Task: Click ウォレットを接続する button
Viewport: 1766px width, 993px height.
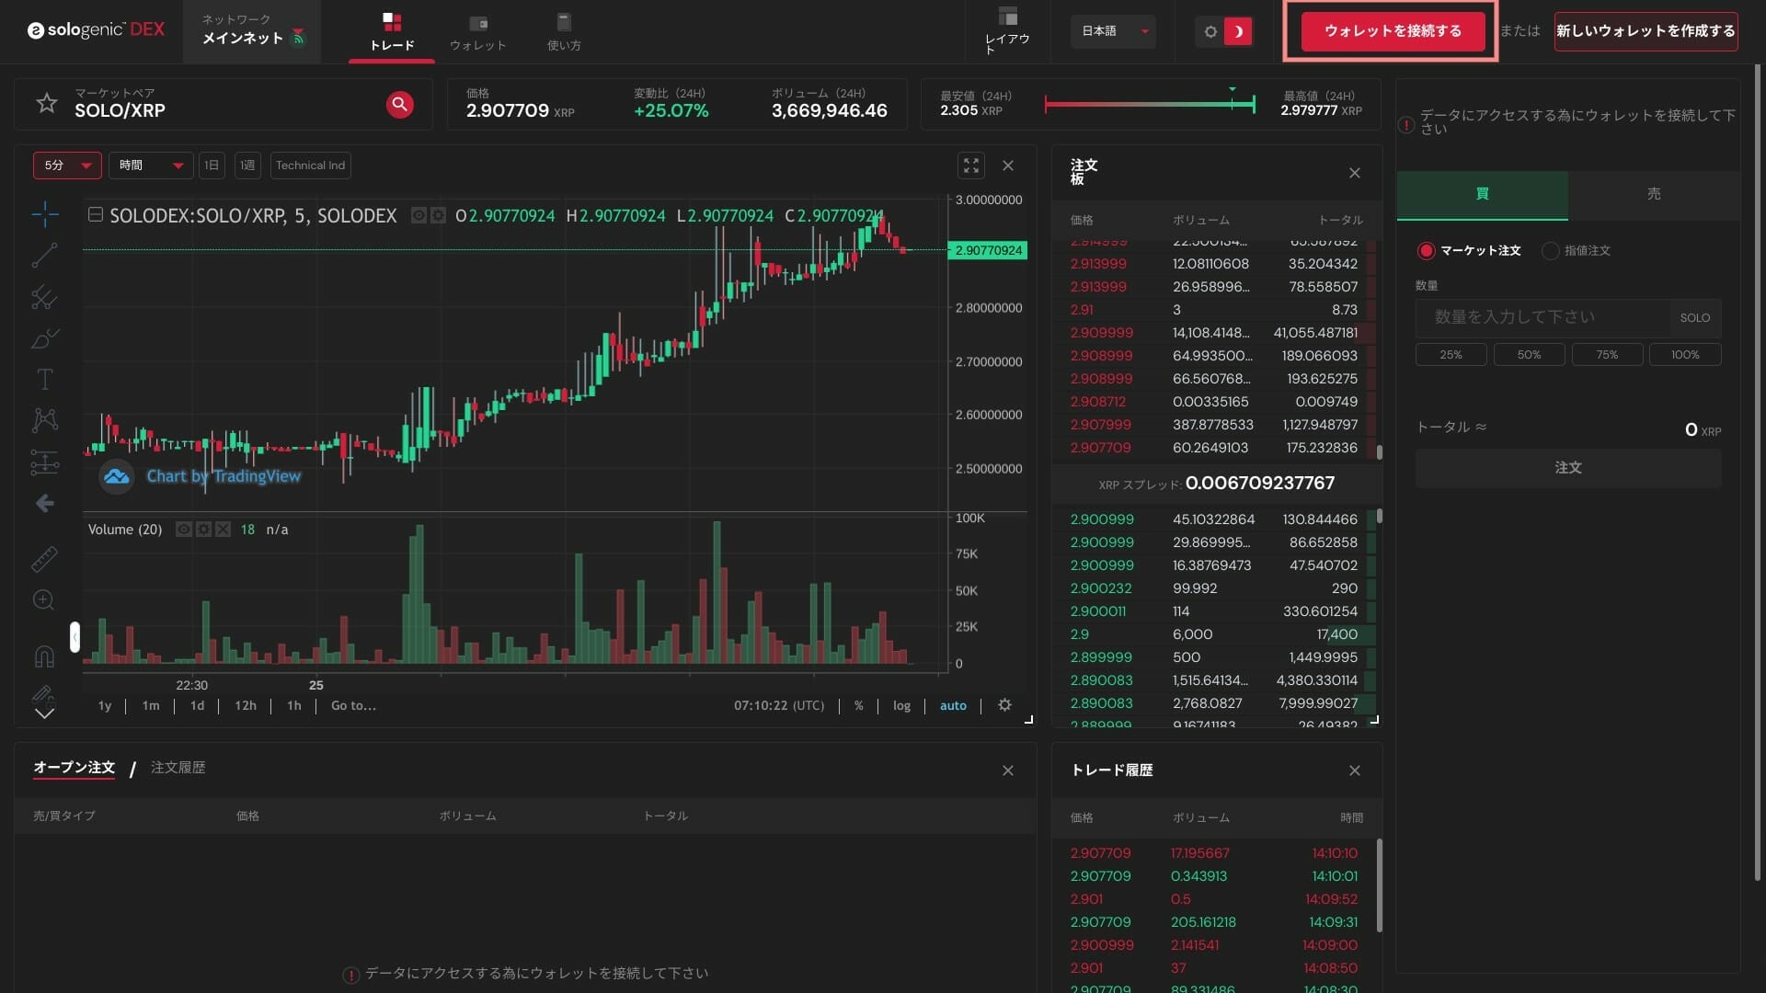Action: coord(1393,31)
